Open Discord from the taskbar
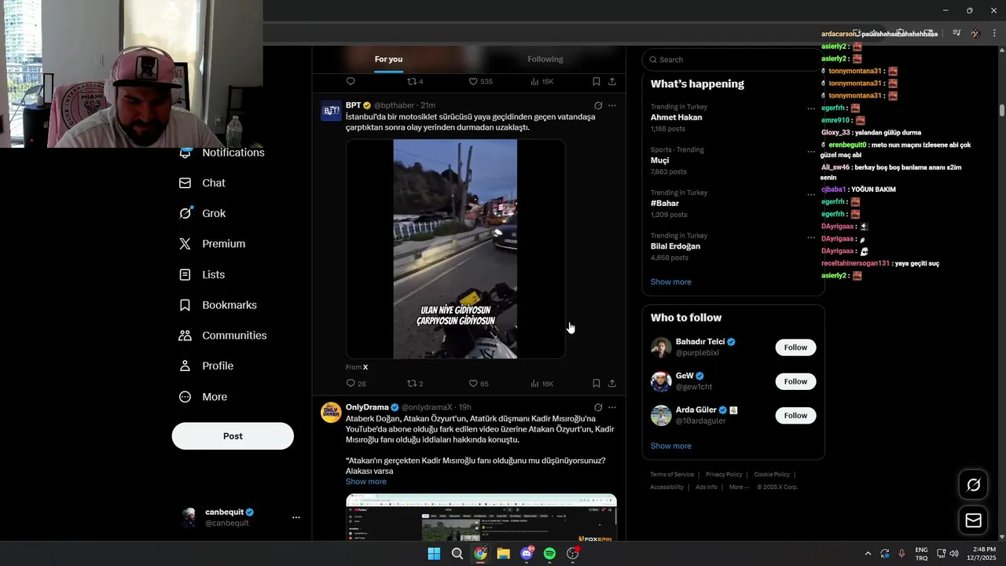The image size is (1006, 566). (527, 553)
